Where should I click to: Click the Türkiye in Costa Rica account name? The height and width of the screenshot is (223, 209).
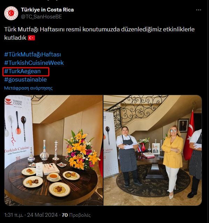click(48, 10)
